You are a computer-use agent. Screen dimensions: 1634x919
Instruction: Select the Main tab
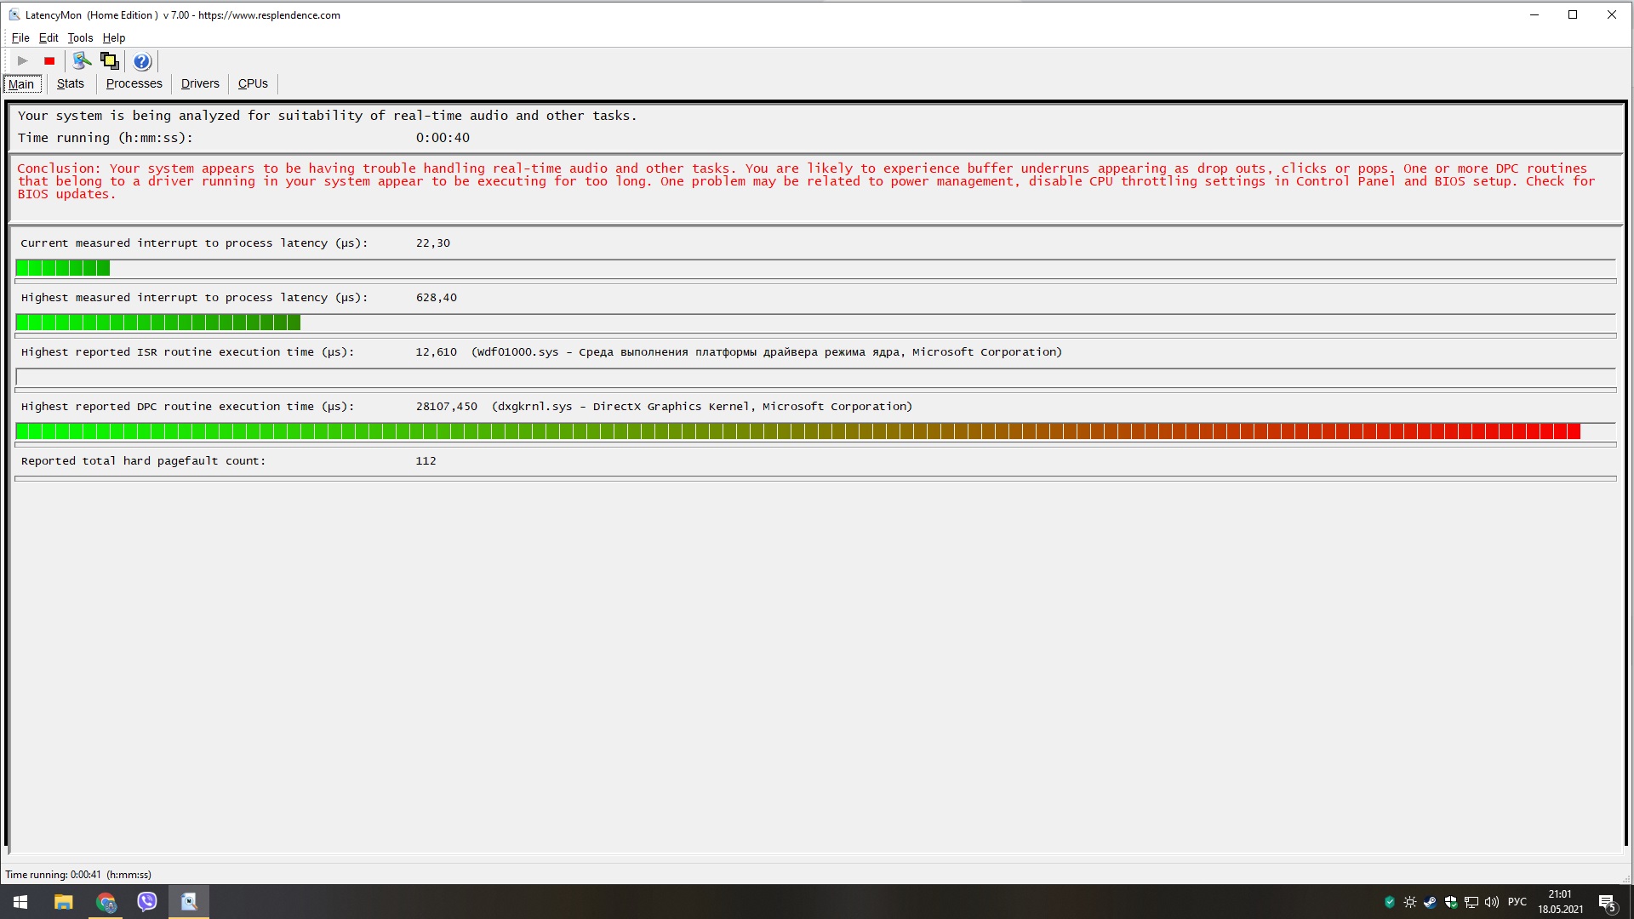click(21, 83)
